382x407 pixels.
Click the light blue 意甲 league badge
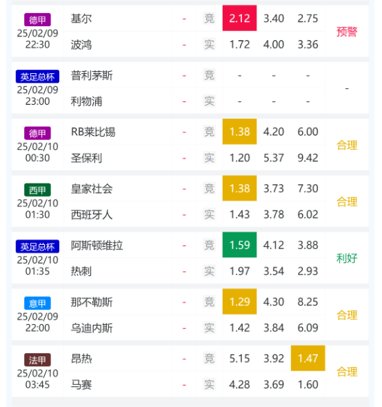(x=37, y=303)
